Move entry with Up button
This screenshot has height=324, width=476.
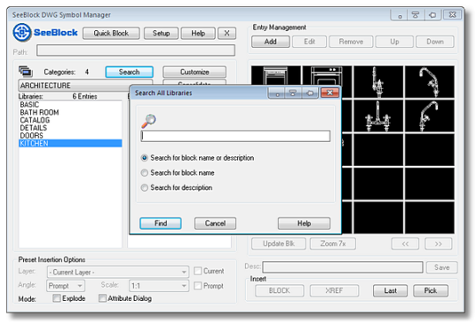tap(394, 41)
